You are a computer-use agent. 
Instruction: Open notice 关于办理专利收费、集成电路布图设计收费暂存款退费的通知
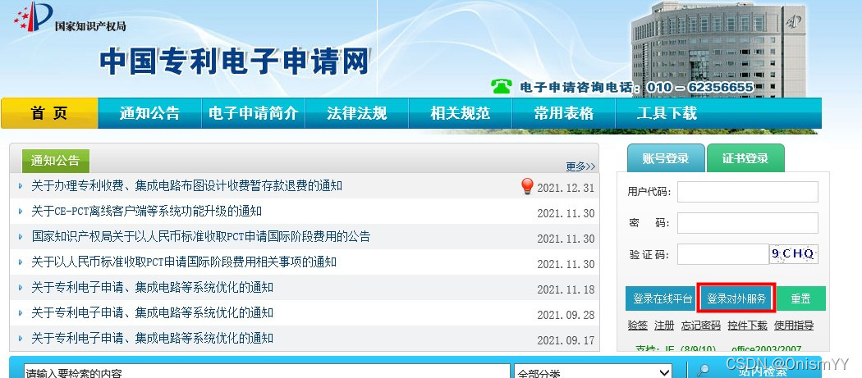coord(187,186)
